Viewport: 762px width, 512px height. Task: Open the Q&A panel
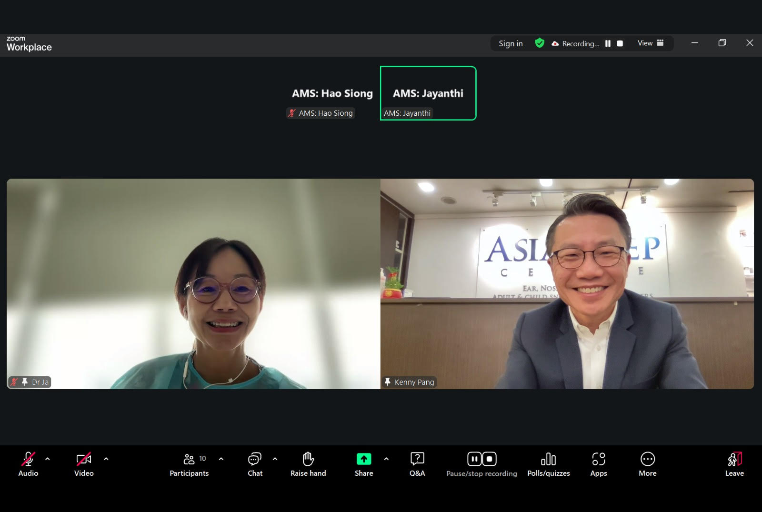417,463
